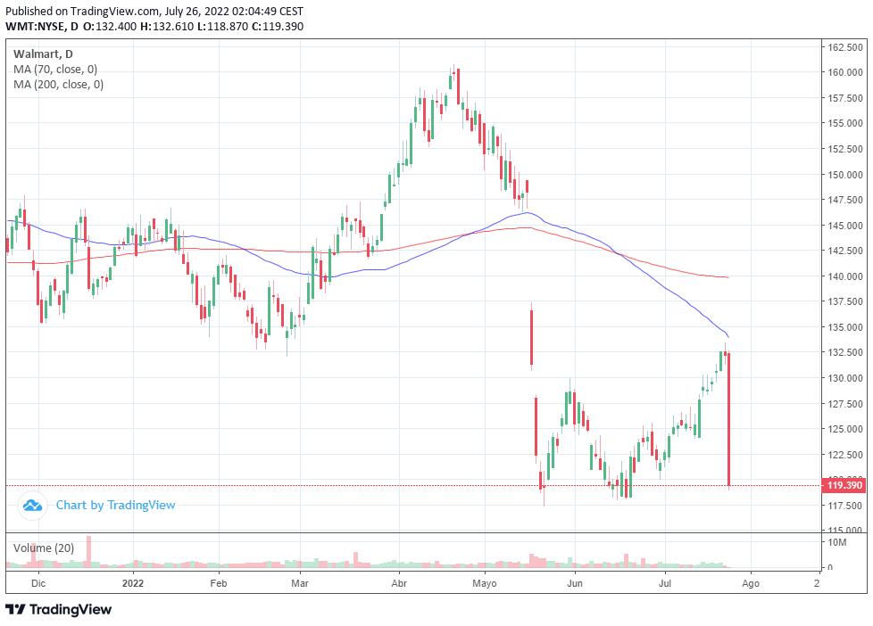Click the MA (70, close, 0) indicator label
The image size is (873, 626).
tap(55, 70)
